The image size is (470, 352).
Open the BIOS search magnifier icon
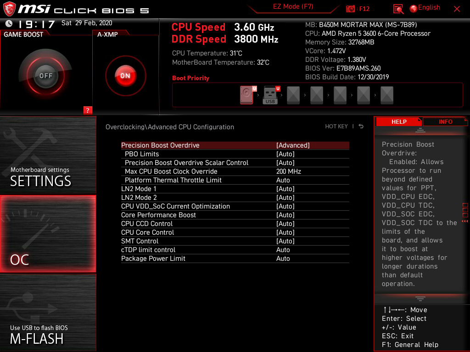pyautogui.click(x=398, y=9)
